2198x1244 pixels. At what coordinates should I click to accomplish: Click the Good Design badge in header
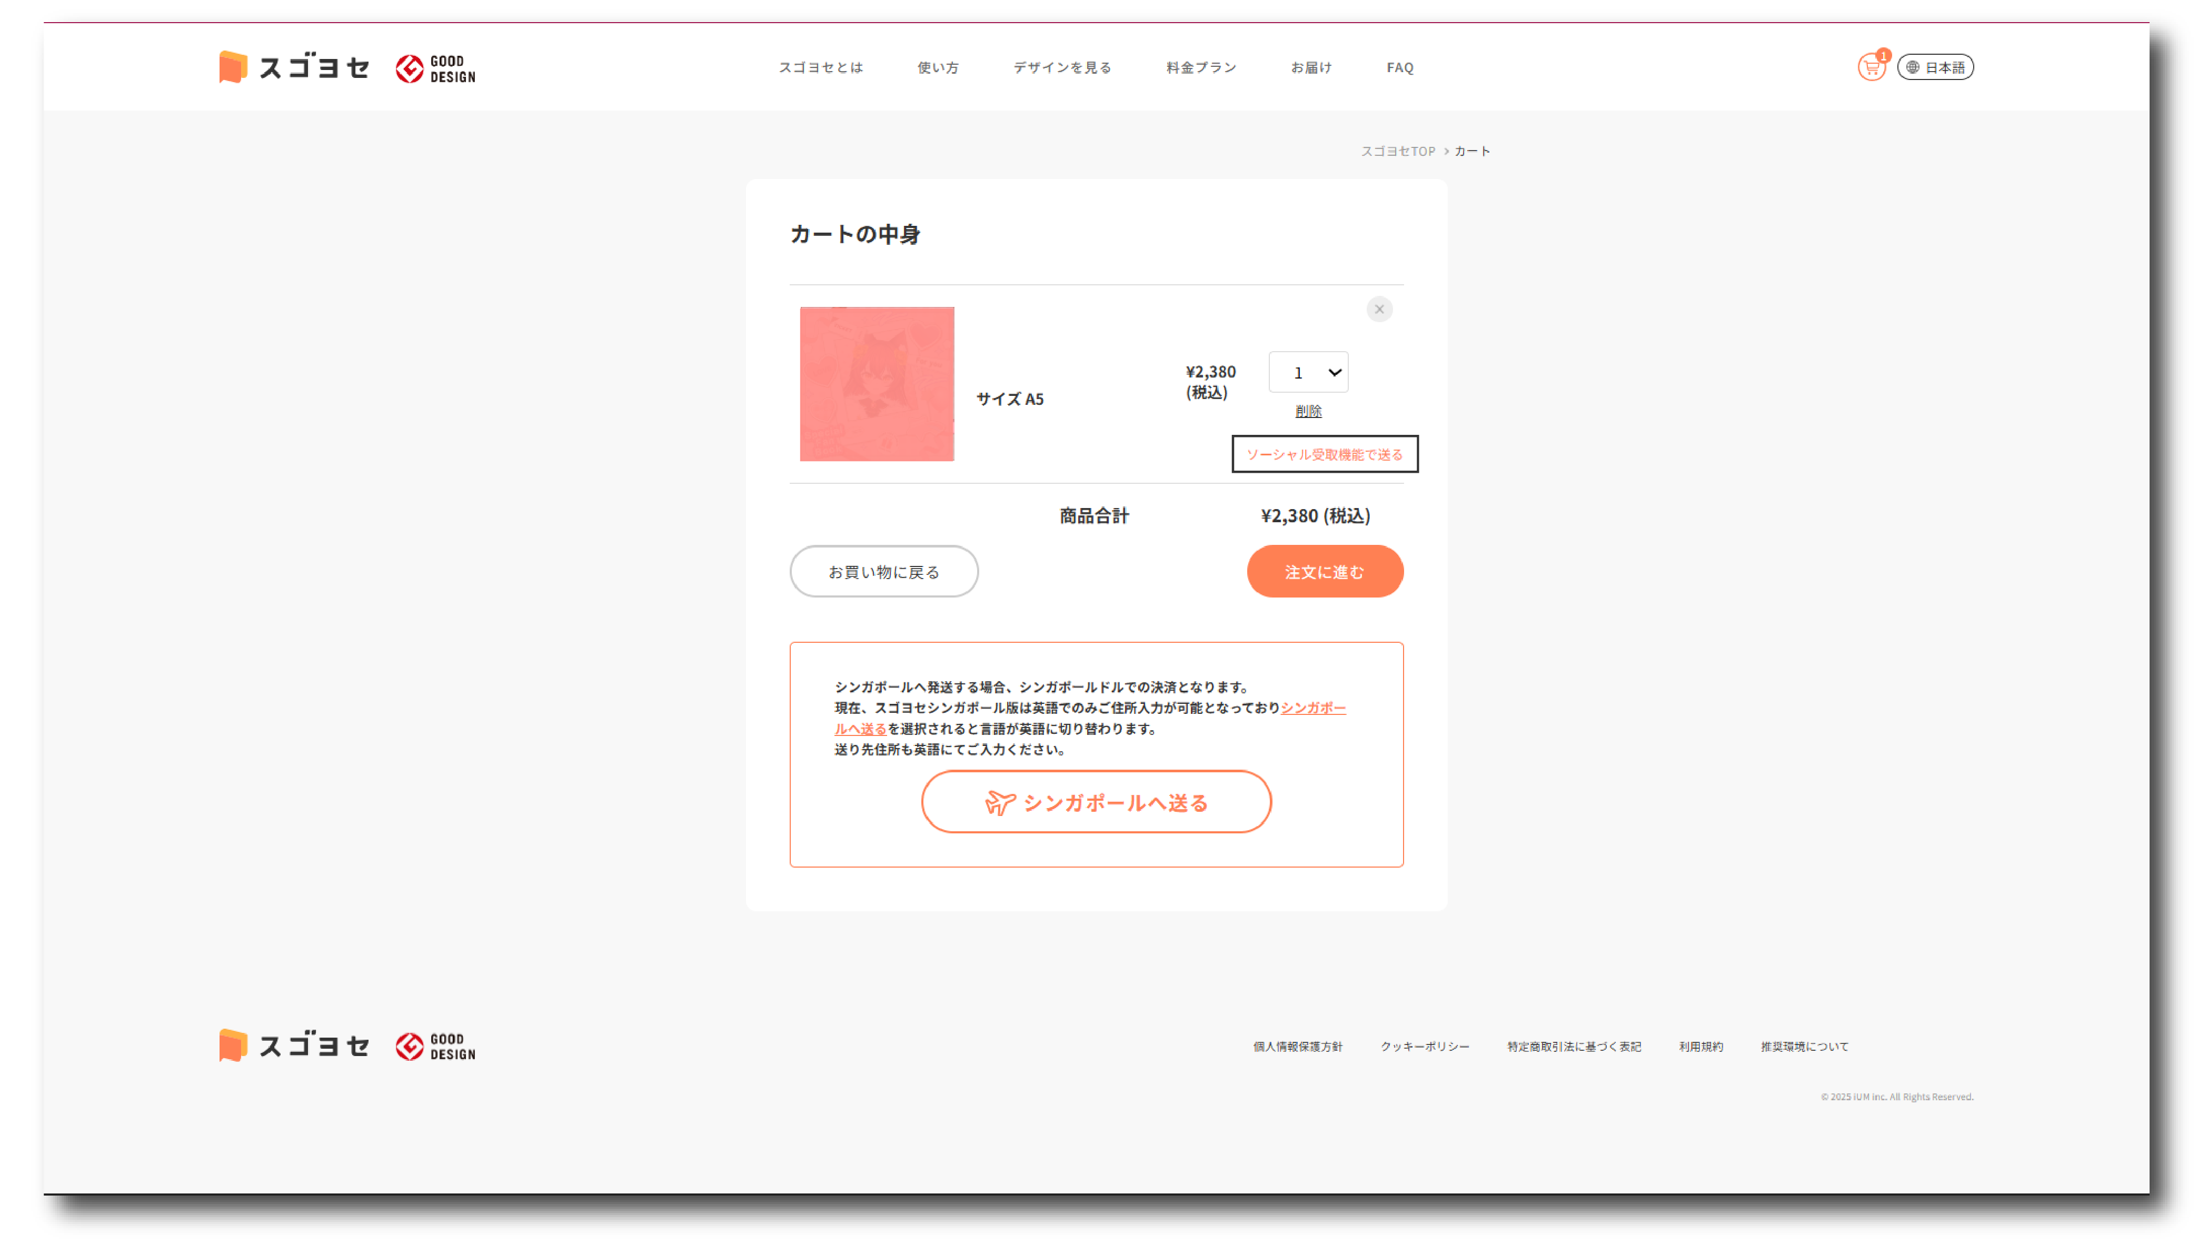click(435, 68)
